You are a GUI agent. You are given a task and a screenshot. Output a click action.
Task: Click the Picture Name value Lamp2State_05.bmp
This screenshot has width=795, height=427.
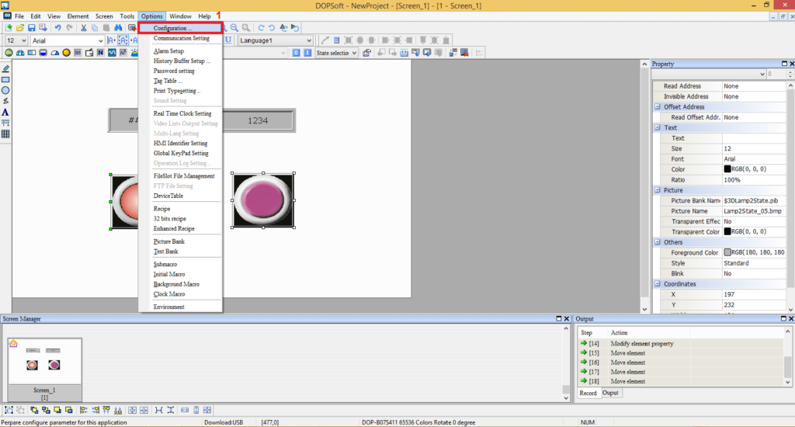coord(754,211)
